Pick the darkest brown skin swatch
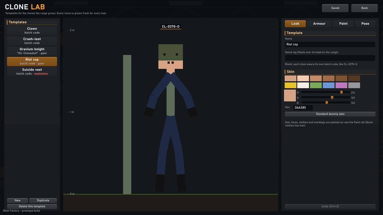 354,78
